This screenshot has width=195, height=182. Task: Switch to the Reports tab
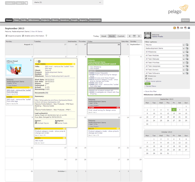[83, 20]
